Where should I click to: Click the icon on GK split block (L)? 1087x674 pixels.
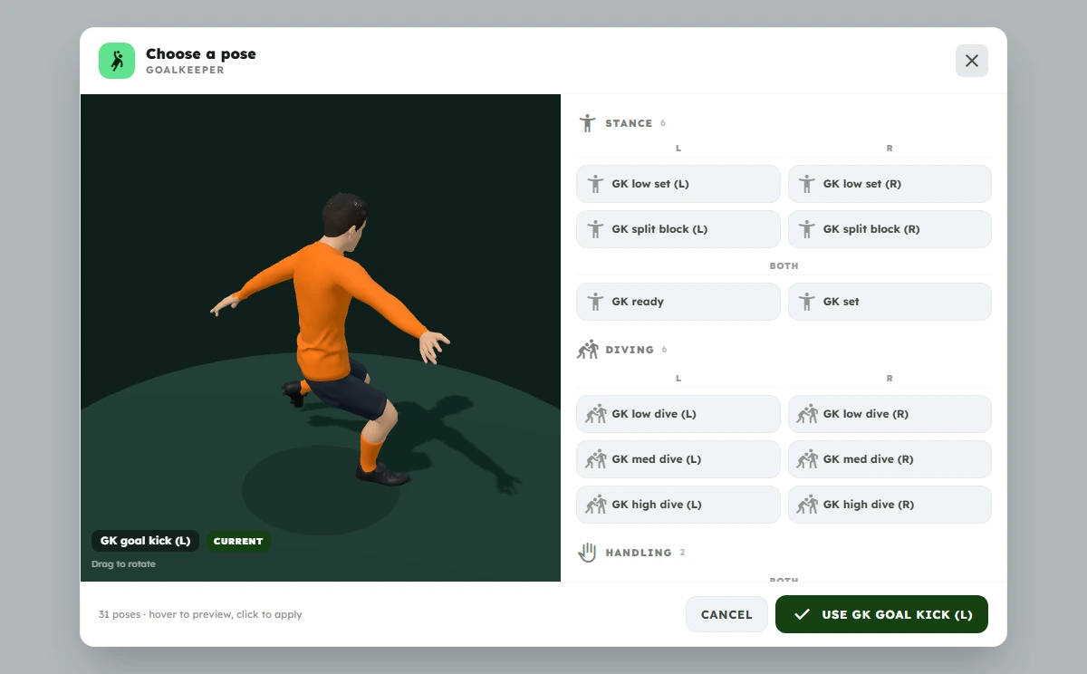click(x=595, y=229)
